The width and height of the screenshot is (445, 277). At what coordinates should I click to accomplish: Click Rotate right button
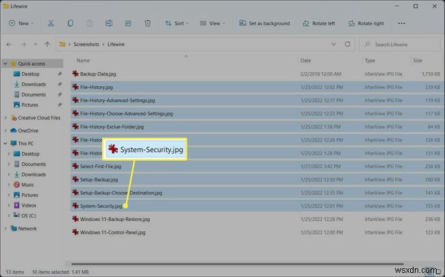(x=366, y=23)
